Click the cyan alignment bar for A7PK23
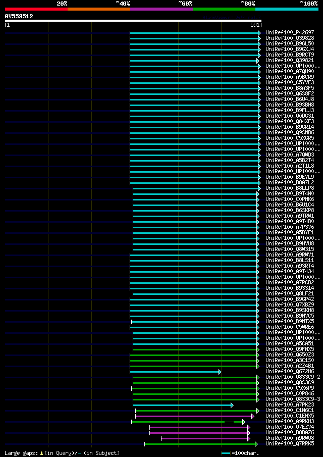Viewport: 323px width, 457px height. (183, 405)
